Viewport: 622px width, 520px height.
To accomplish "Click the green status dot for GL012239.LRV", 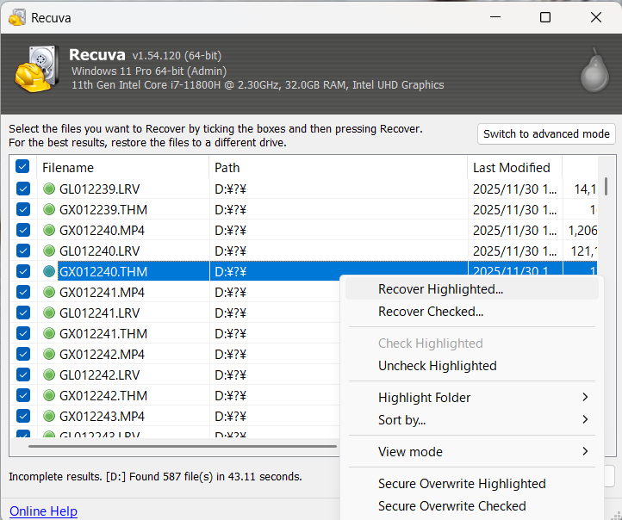I will point(49,189).
